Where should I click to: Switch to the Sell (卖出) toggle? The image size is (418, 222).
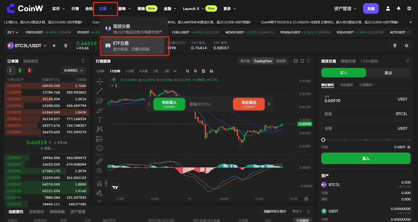click(388, 73)
